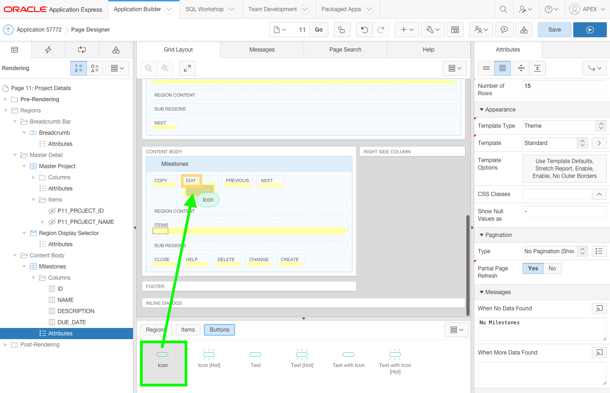Open the expanded editor for When No Data Found
The width and height of the screenshot is (610, 393).
pos(599,308)
